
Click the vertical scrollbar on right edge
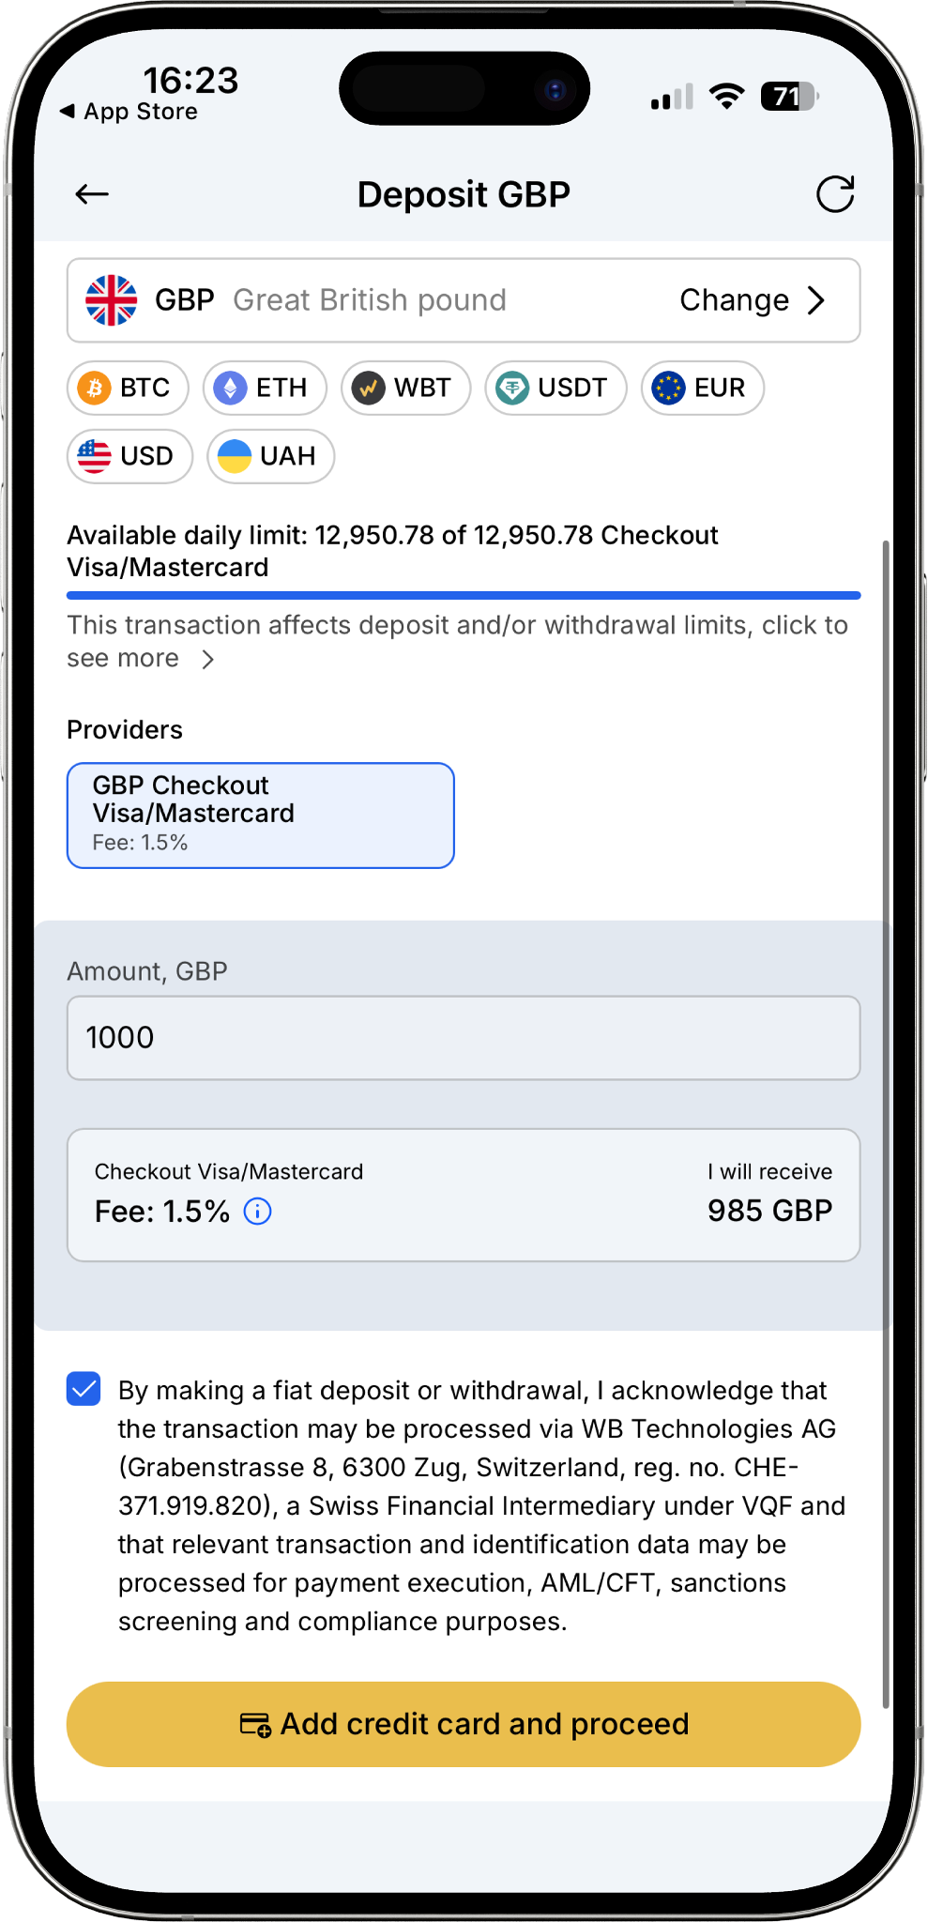pos(885,1123)
